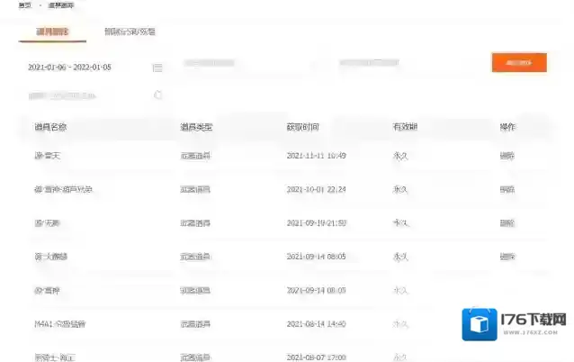Click the item name in the 2021-10-01 row

tap(63, 189)
